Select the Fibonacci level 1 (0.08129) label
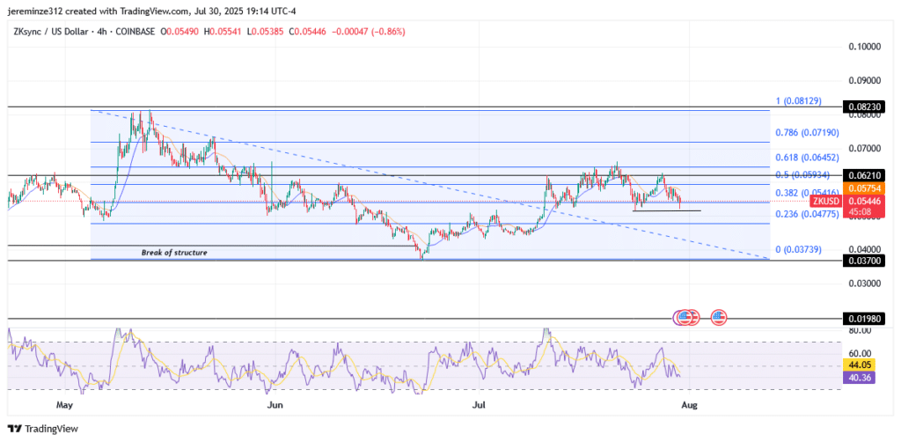 798,101
